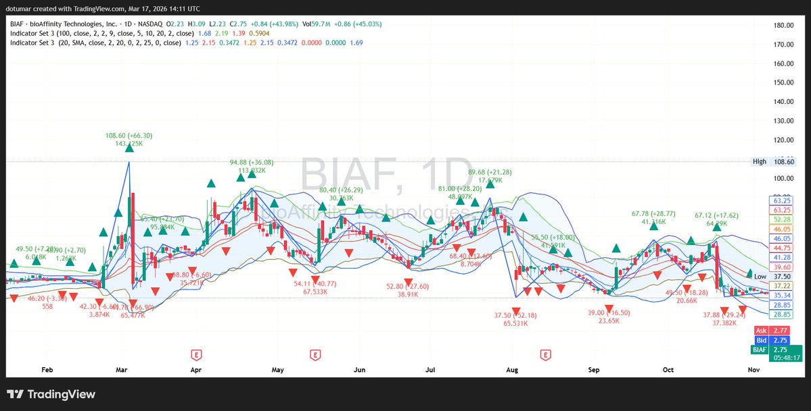
Task: Click the green BIAF 2.75 last price tag
Action: point(777,350)
